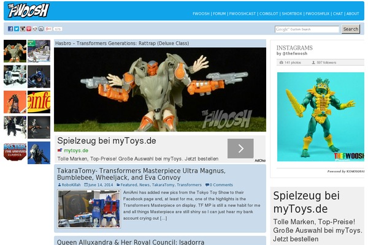Viewport: 368px width, 245px height.
Task: Click the AdChoices icon on the banner ad
Action: coord(260,160)
